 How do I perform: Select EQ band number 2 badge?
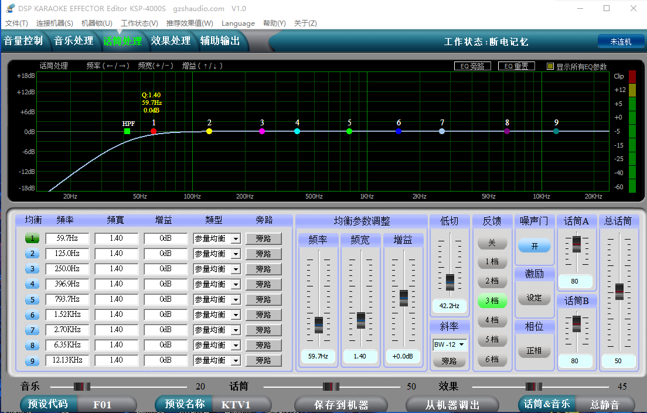(x=32, y=253)
